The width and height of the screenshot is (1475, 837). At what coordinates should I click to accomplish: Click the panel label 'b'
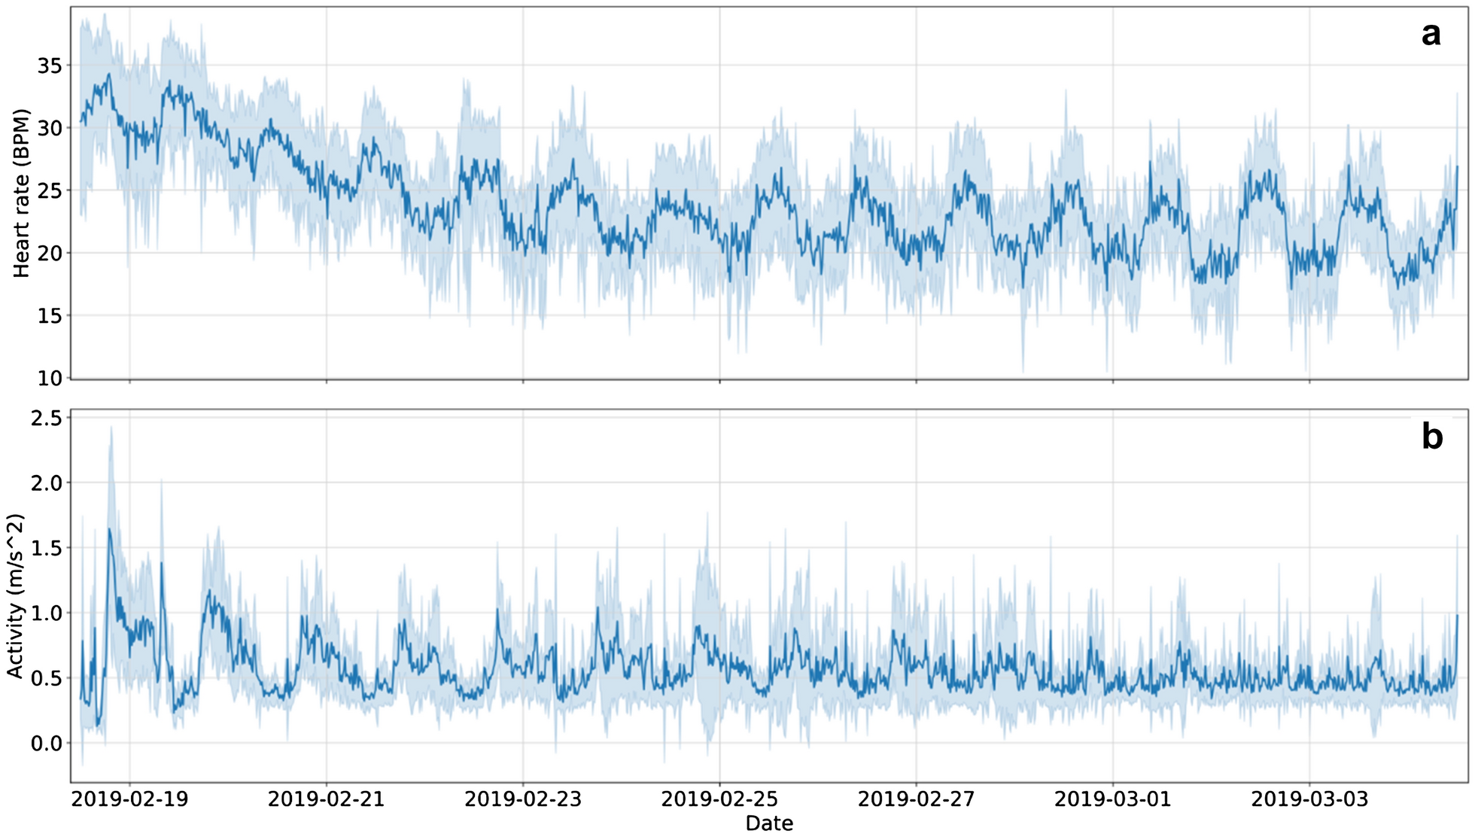[1431, 437]
